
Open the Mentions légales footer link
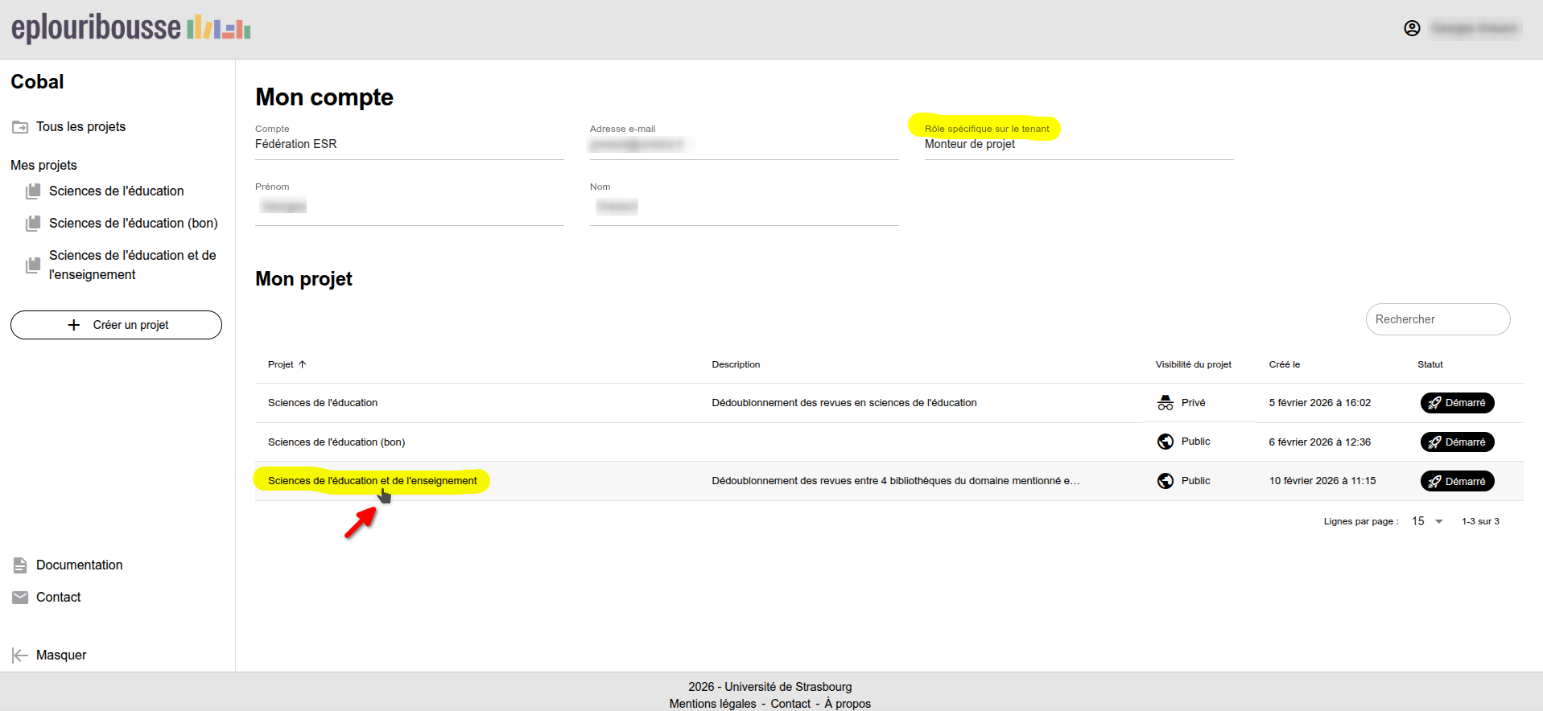pos(712,704)
